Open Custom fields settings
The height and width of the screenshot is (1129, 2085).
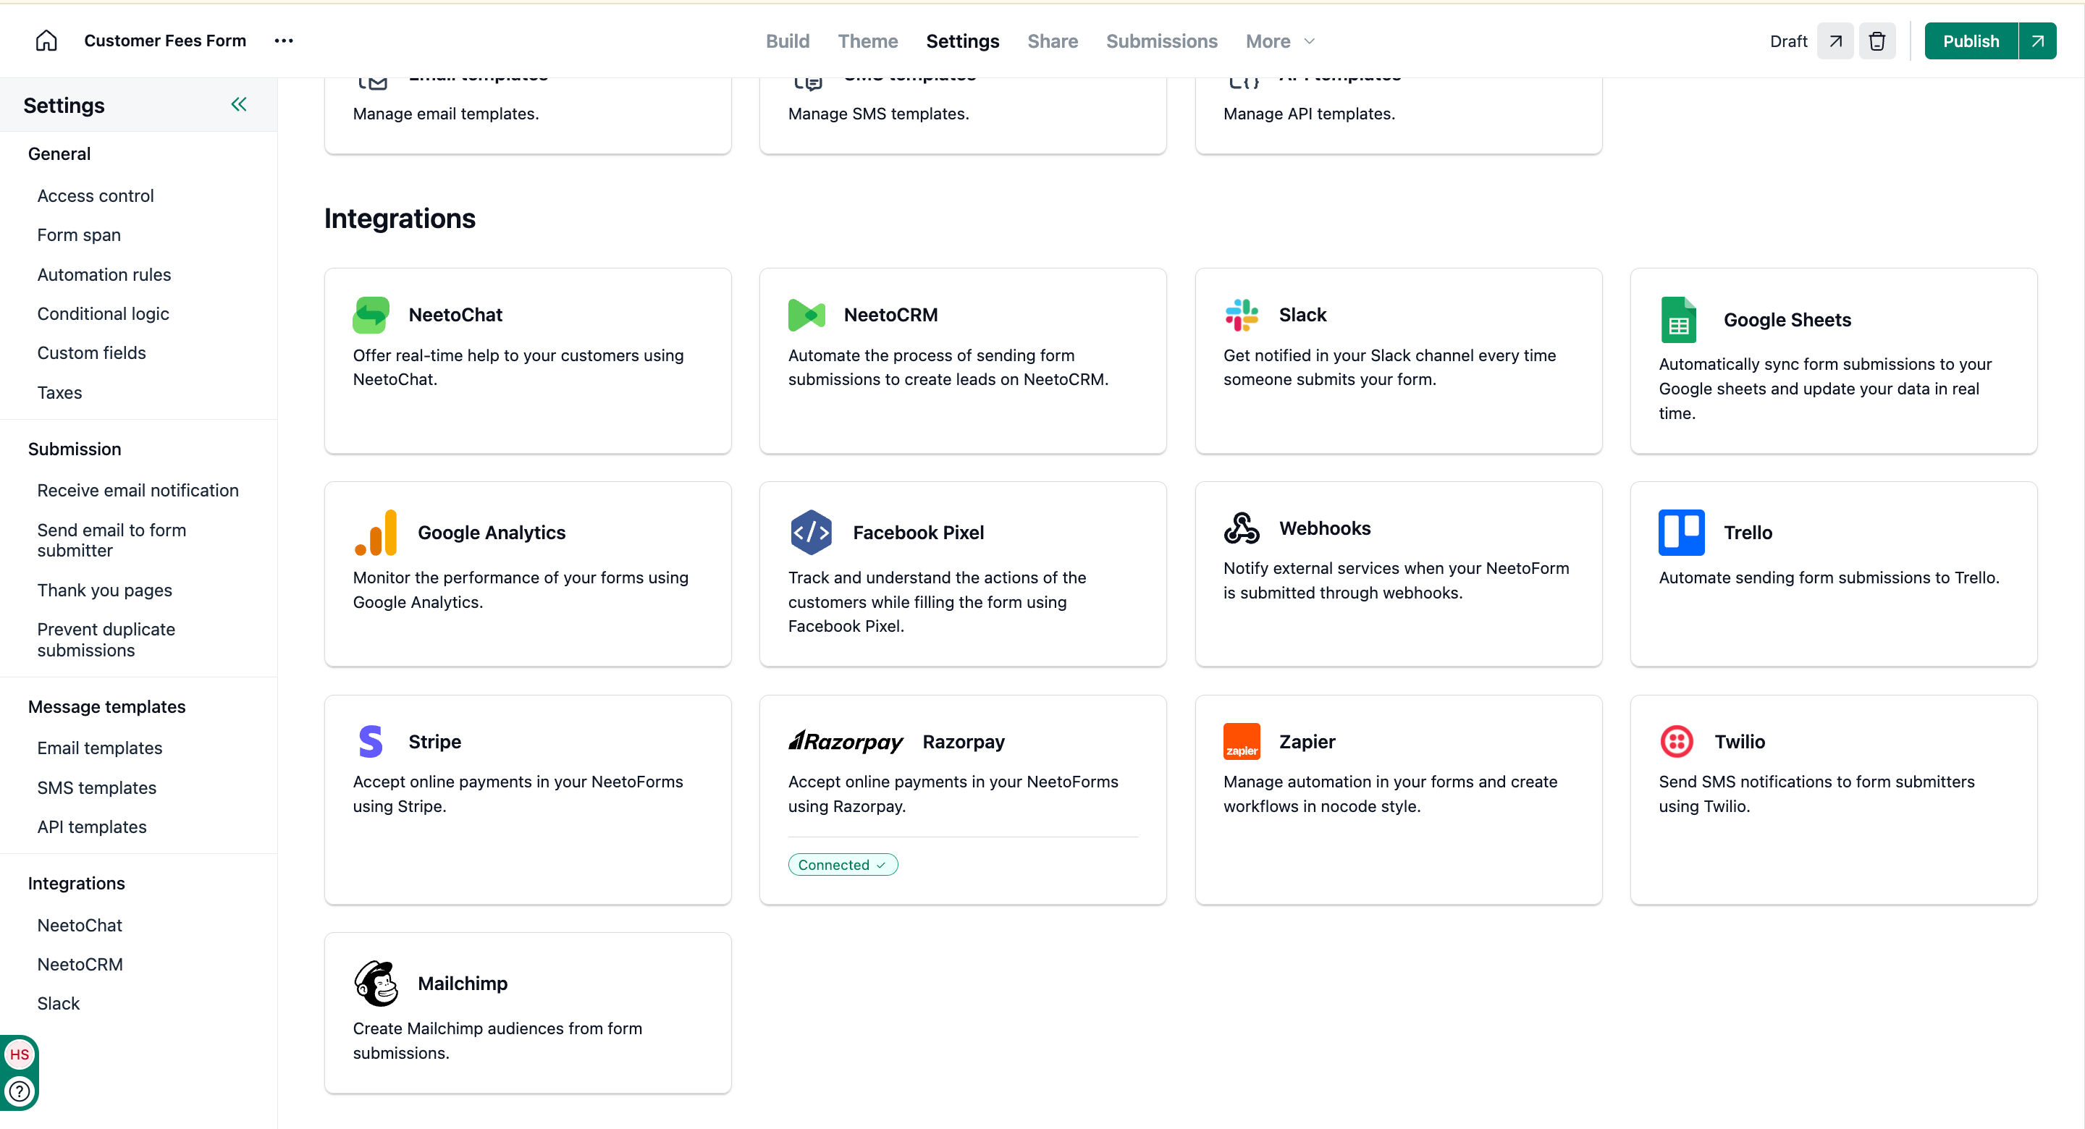90,353
